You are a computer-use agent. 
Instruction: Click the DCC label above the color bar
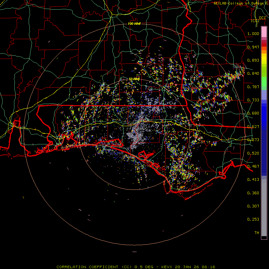pyautogui.click(x=262, y=18)
